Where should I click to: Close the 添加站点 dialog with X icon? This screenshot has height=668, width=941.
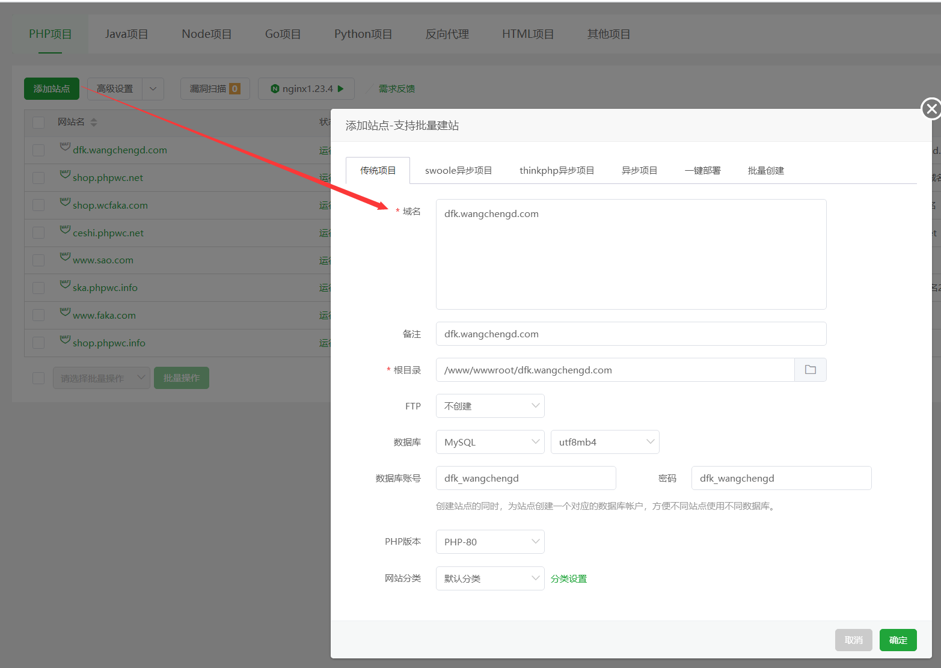coord(931,109)
